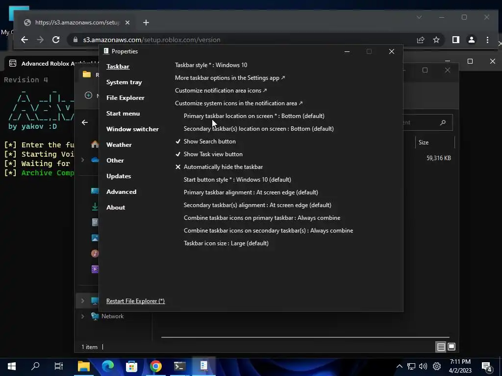The height and width of the screenshot is (376, 502).
Task: Switch File Explorer to large icons view
Action: point(452,347)
